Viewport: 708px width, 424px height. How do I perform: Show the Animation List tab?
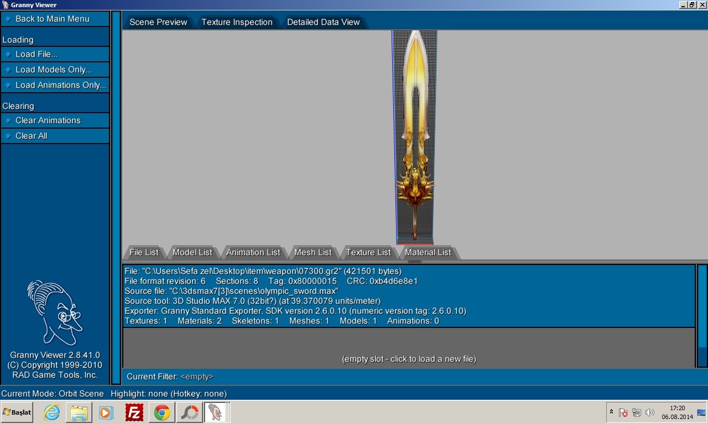pos(253,252)
